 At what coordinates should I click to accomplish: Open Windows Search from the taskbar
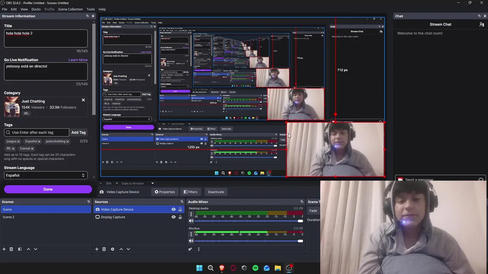coord(210,268)
